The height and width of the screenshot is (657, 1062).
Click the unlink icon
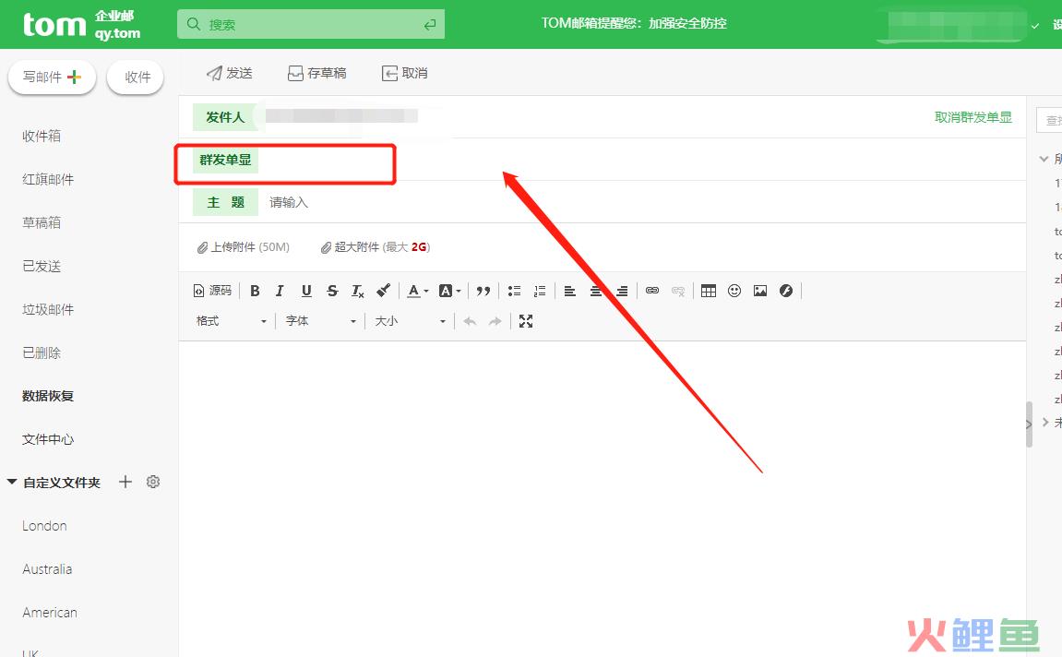click(678, 291)
